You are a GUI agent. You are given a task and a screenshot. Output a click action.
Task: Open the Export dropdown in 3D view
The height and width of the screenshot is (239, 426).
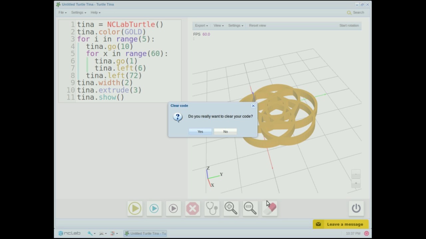pyautogui.click(x=201, y=26)
